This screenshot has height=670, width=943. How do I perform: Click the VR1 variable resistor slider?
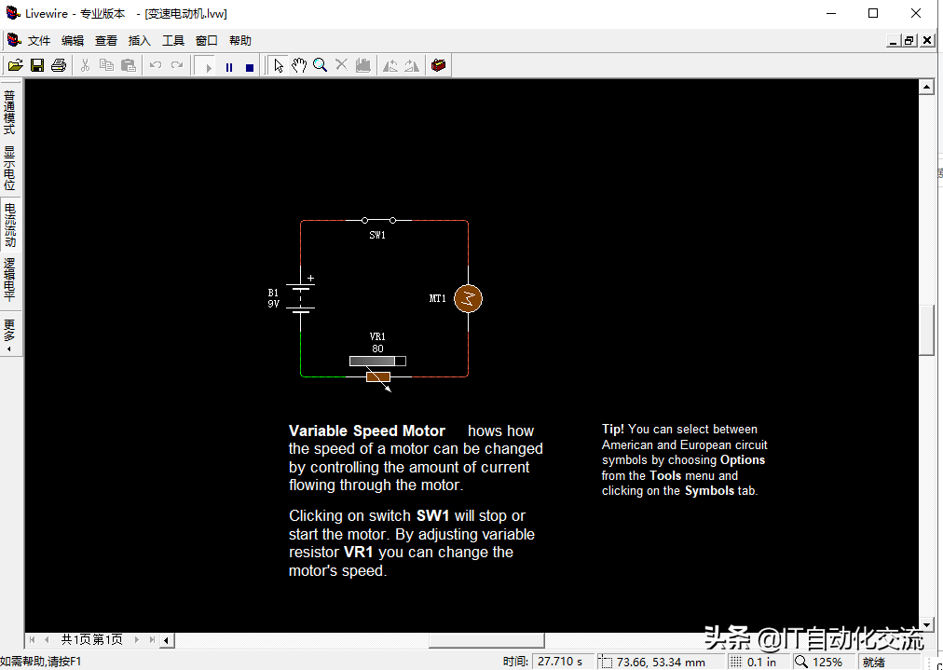[x=376, y=361]
